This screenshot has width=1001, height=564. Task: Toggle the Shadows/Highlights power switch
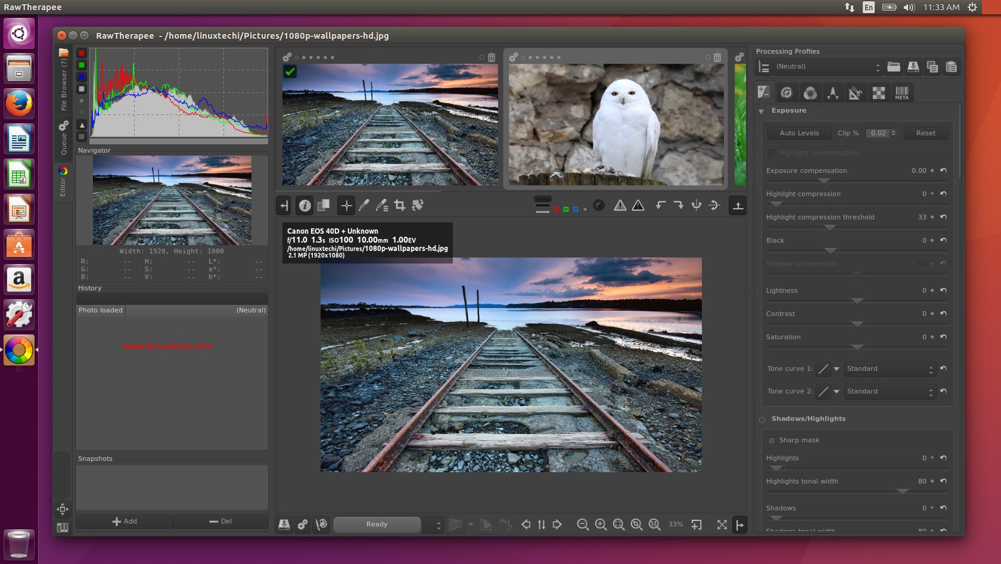(x=761, y=419)
